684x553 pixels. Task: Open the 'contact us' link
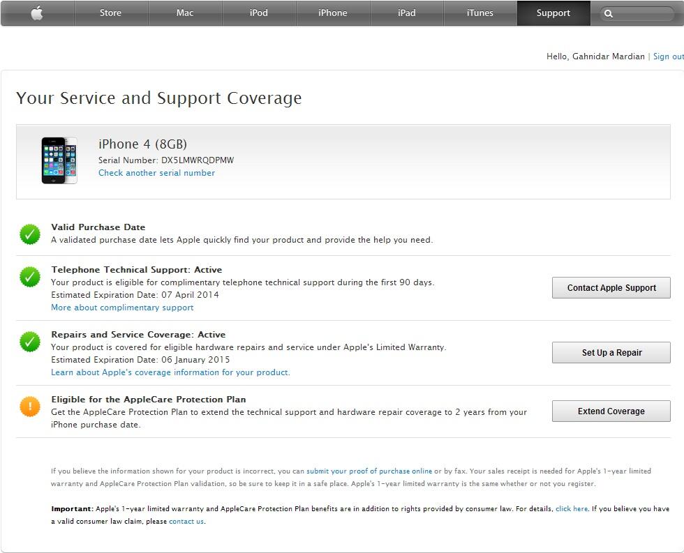[186, 521]
